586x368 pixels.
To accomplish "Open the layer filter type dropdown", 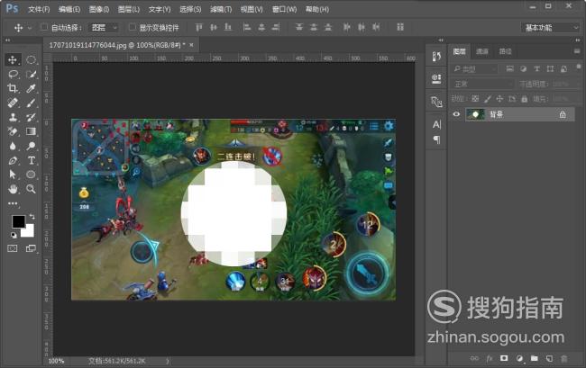I will coord(474,69).
